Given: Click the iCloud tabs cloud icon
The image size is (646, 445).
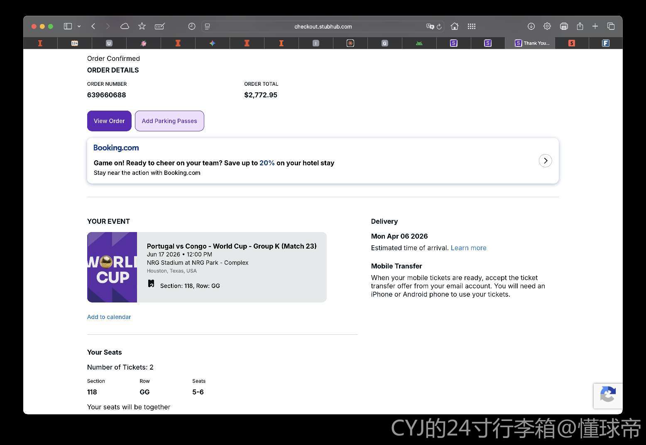Looking at the screenshot, I should click(x=125, y=26).
